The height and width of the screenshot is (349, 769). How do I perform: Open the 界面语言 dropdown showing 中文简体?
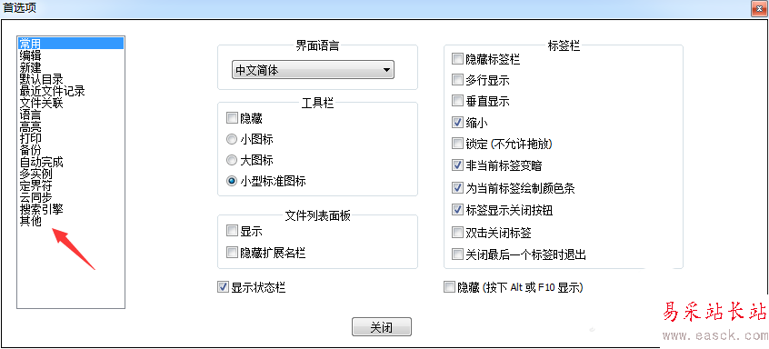pyautogui.click(x=313, y=70)
